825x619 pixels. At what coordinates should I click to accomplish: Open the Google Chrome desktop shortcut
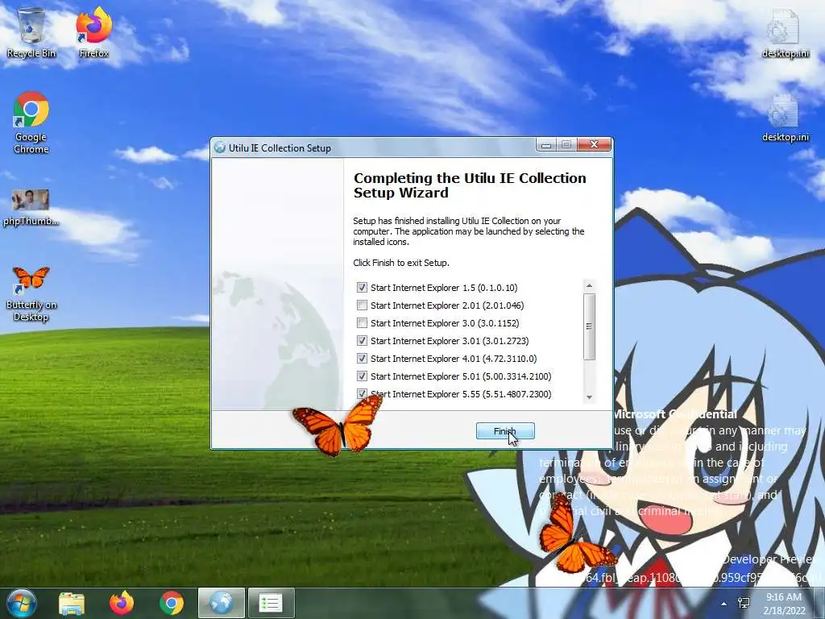tap(31, 123)
